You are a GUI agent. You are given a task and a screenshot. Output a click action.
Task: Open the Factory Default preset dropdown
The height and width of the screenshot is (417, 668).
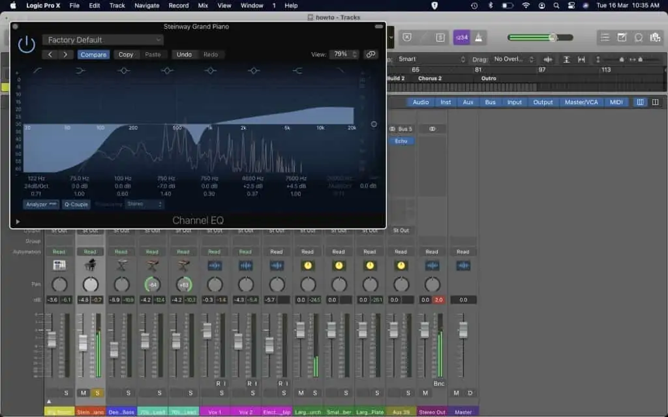pos(102,40)
